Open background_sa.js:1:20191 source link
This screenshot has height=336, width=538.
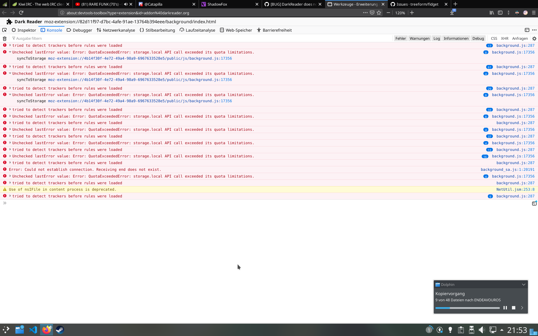(507, 170)
